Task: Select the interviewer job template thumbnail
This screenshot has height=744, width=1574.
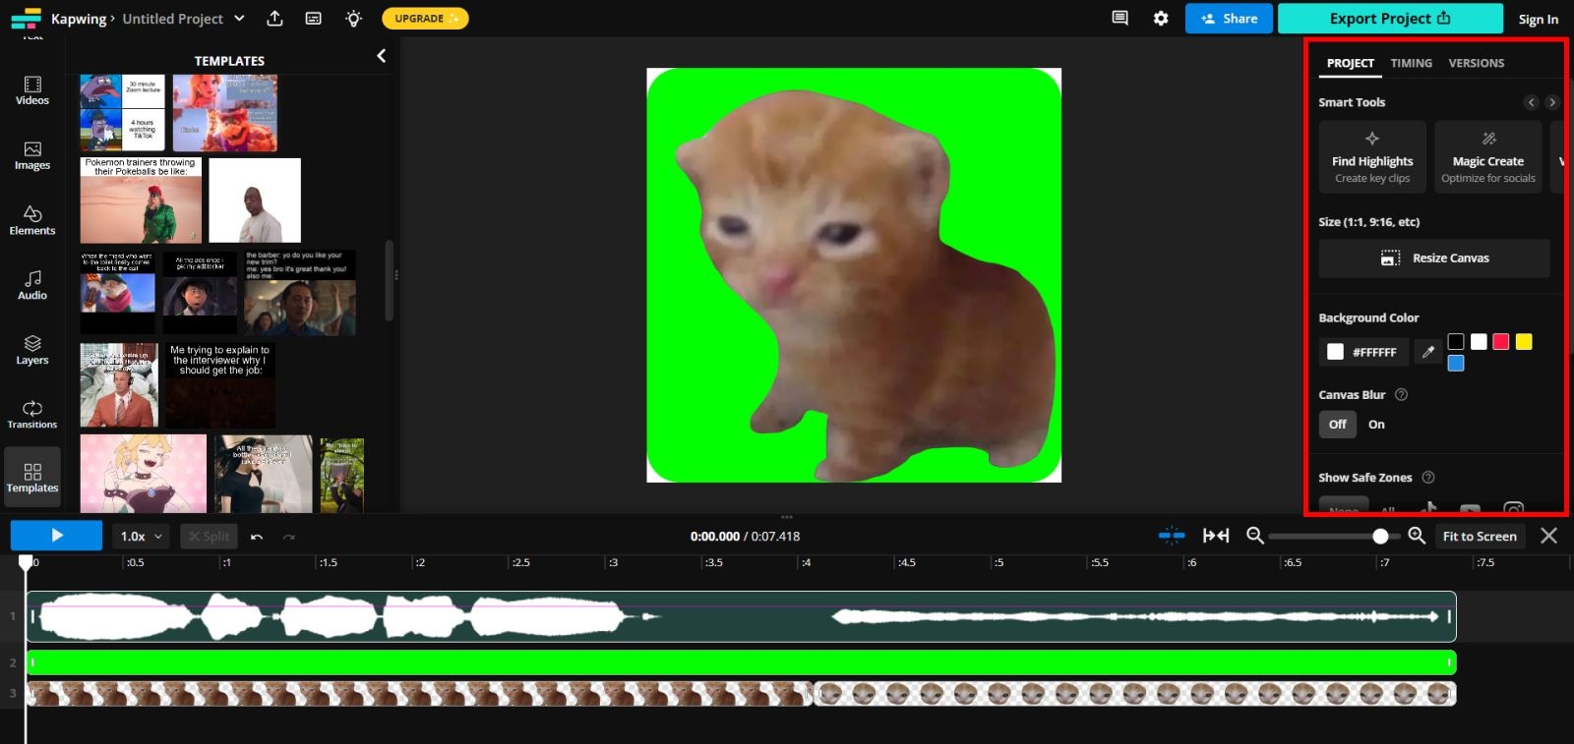Action: click(x=219, y=385)
